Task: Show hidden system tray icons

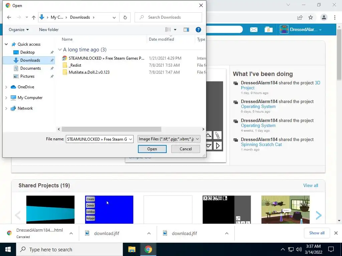Action: tap(283, 249)
